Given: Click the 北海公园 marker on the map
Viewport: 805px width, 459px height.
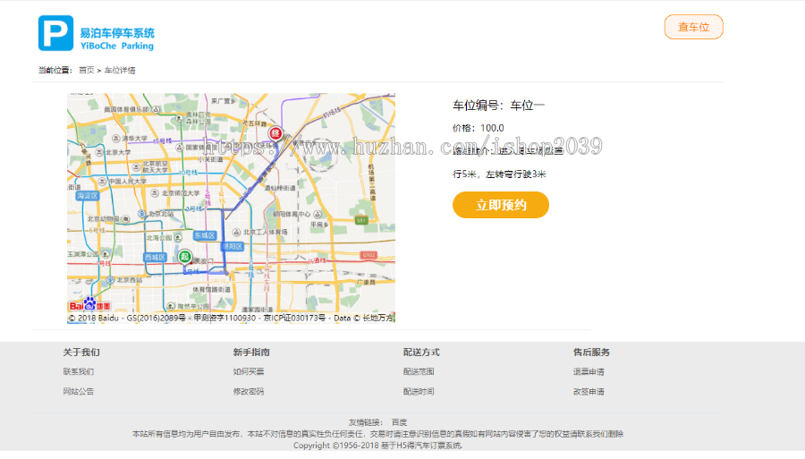Looking at the screenshot, I should pyautogui.click(x=178, y=238).
